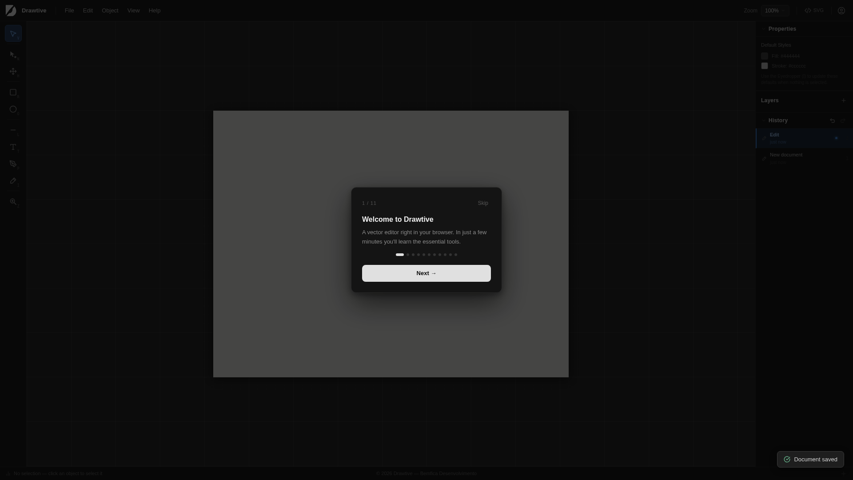Open the Edit menu
Viewport: 853px width, 480px height.
(88, 11)
